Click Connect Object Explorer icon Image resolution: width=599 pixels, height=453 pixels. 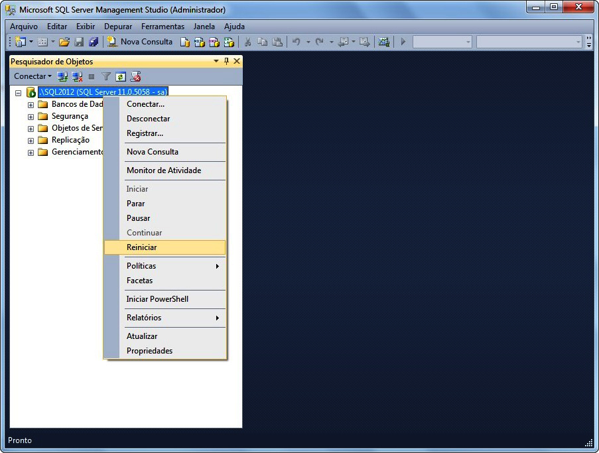62,76
